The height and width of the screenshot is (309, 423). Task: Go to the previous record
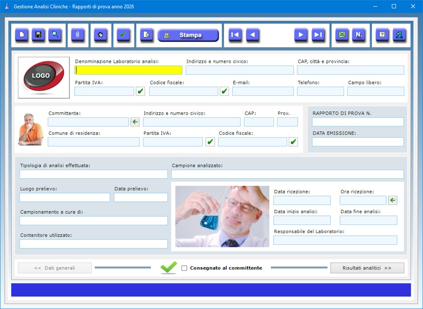pos(252,35)
